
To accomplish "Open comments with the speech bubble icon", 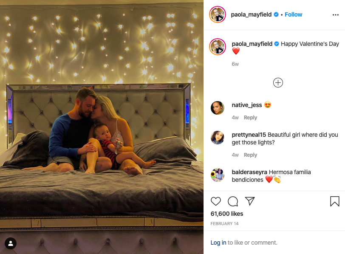I will pyautogui.click(x=233, y=201).
